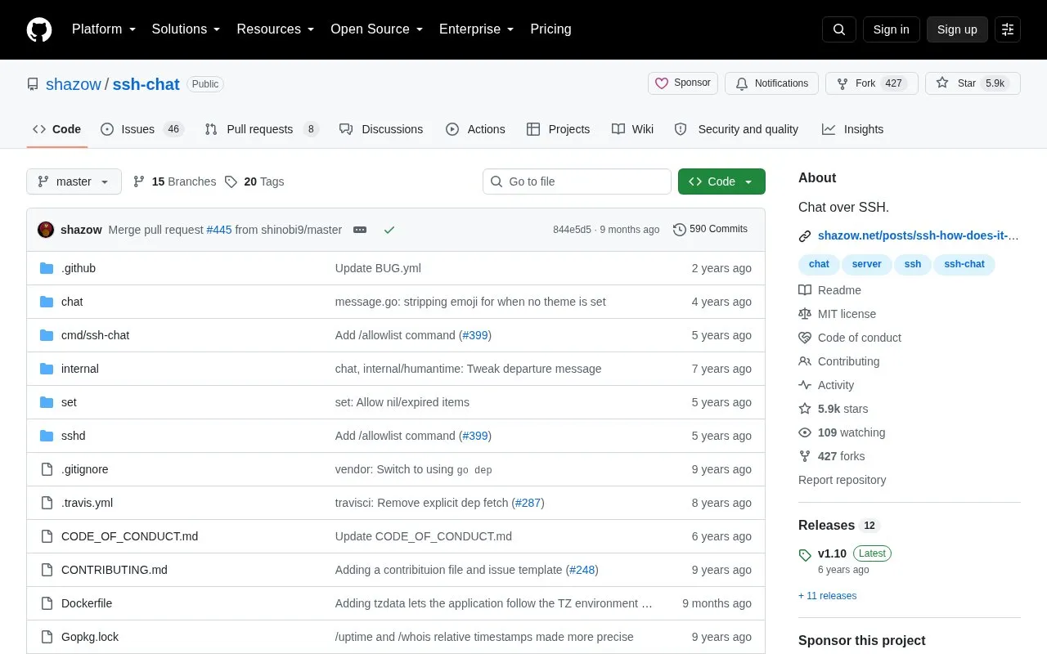This screenshot has width=1047, height=654.
Task: Open the 20 Tags link
Action: [254, 181]
